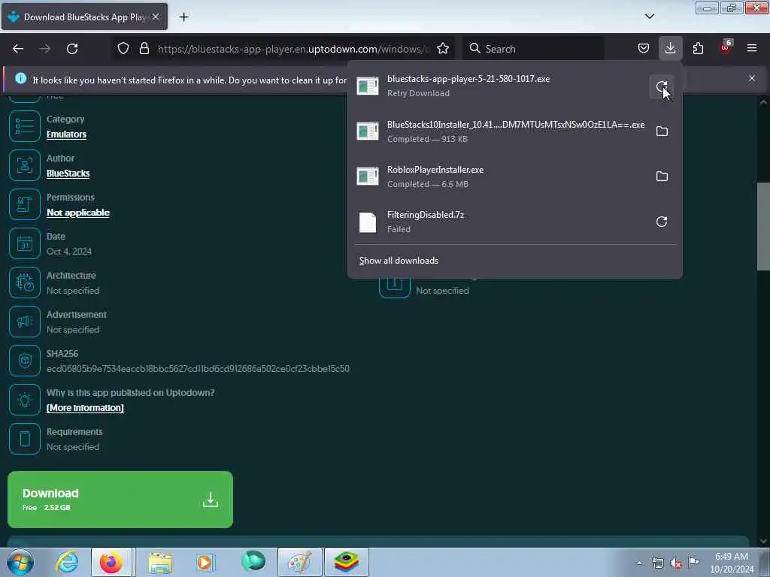Open BlueStacks from the taskbar
The image size is (770, 577).
[x=346, y=562]
